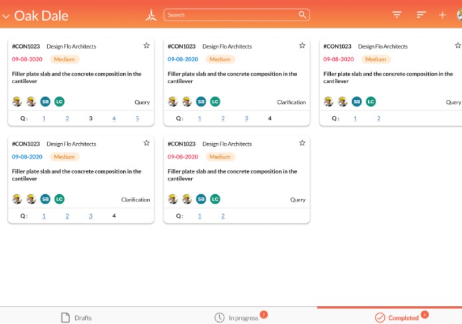Click the In progress clock icon
This screenshot has width=462, height=324.
point(220,317)
